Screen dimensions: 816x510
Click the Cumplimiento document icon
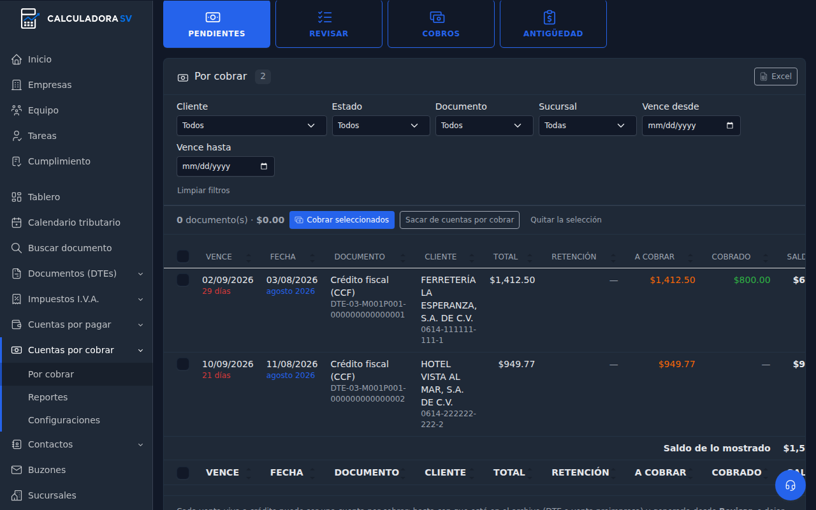coord(17,161)
